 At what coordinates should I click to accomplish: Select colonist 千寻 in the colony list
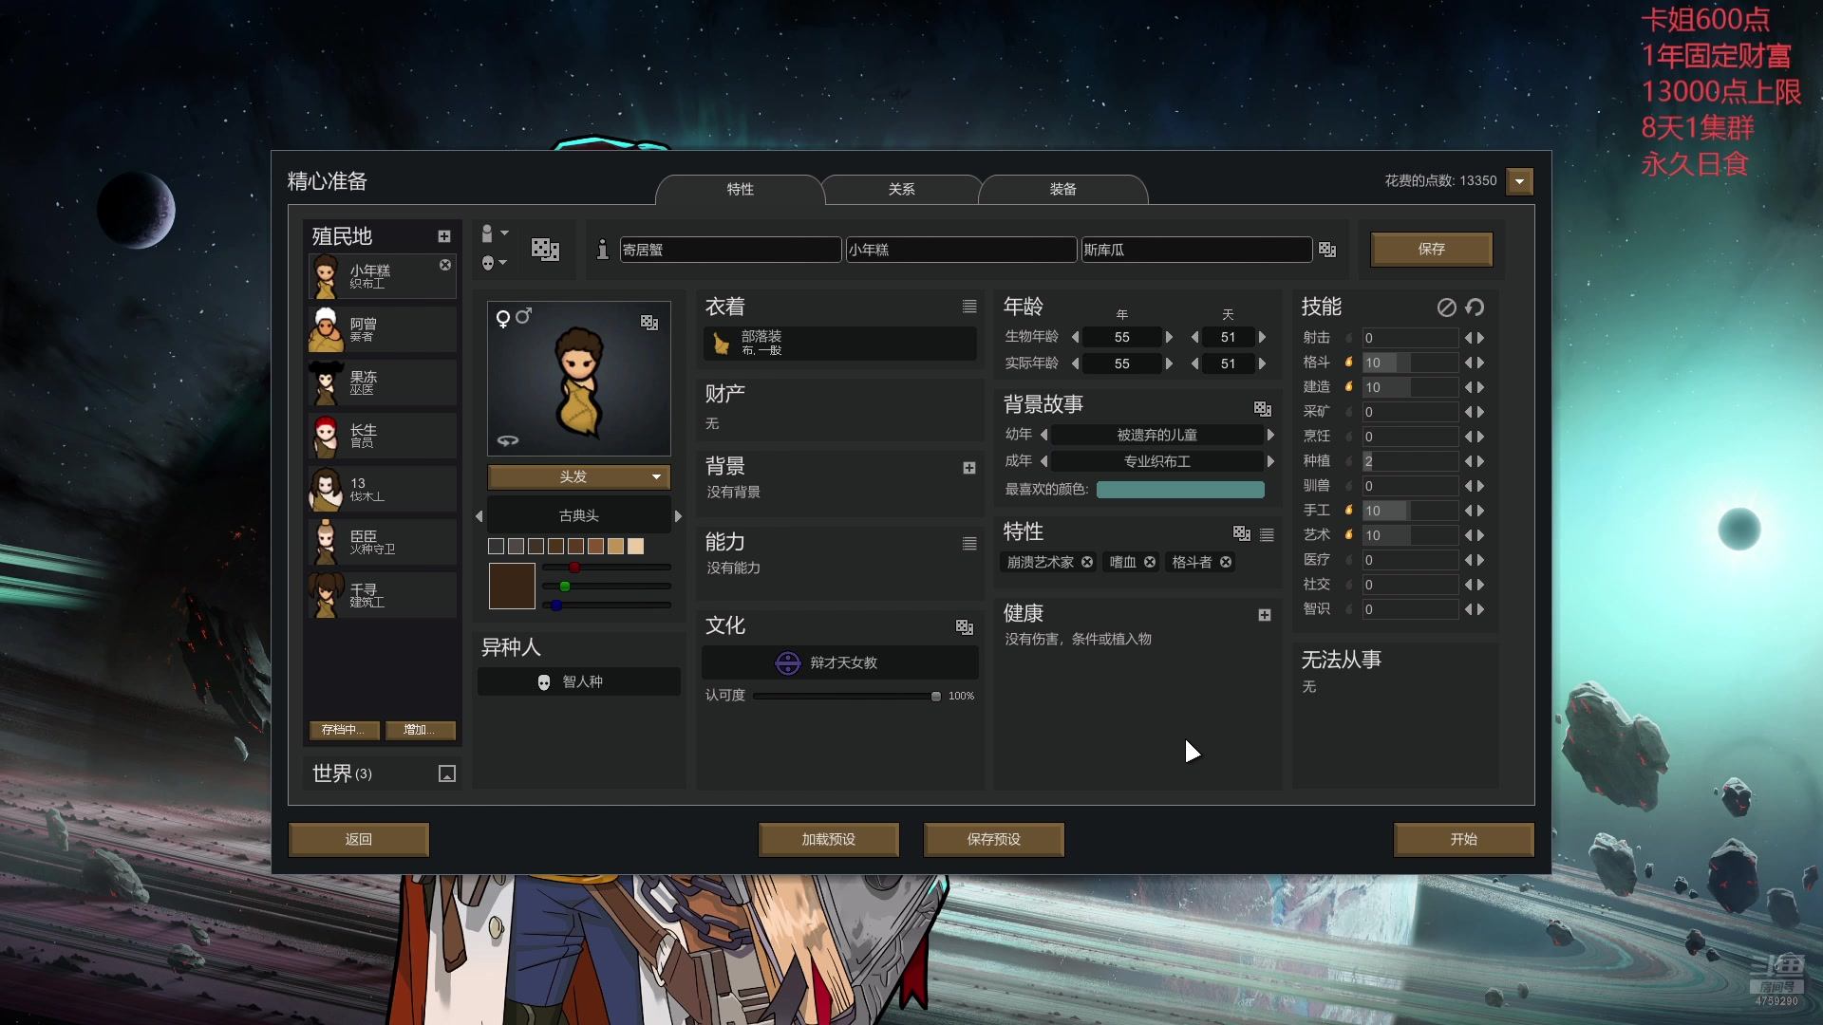(x=382, y=595)
